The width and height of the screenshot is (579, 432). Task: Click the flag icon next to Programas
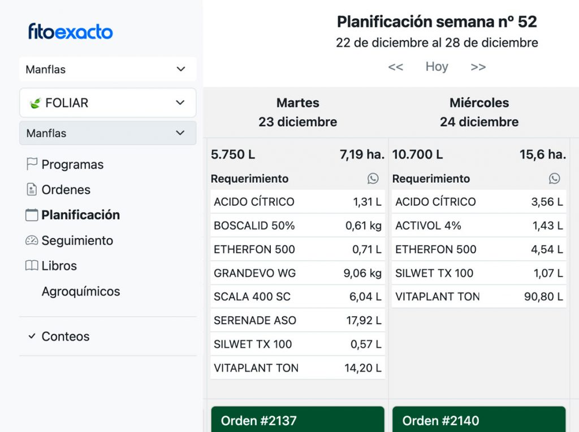(x=32, y=164)
